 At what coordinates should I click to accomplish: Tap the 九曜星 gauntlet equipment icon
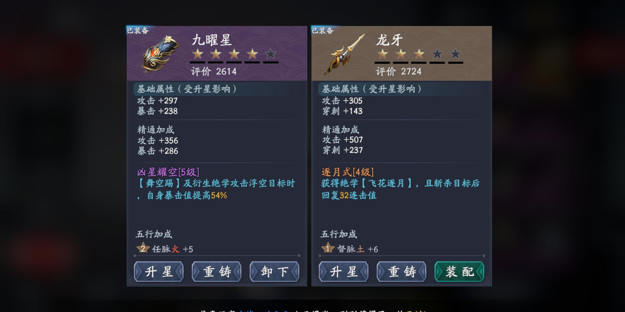[161, 54]
